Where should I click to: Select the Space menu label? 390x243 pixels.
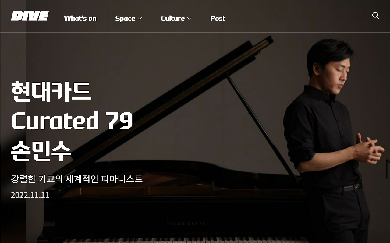pyautogui.click(x=125, y=19)
